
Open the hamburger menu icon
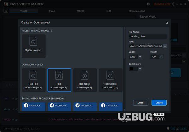click(6, 11)
